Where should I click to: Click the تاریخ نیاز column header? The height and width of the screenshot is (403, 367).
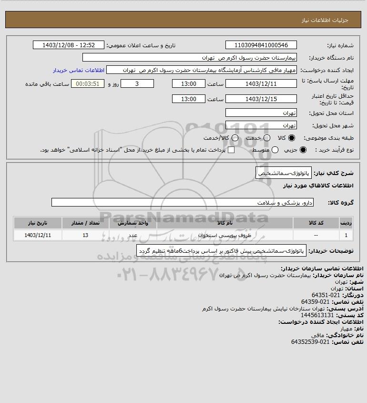click(x=38, y=223)
